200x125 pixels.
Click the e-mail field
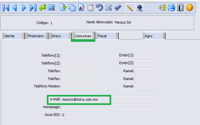click(x=109, y=99)
